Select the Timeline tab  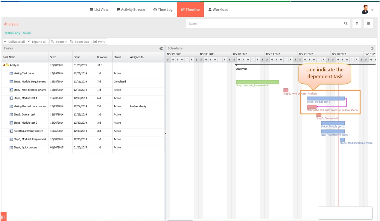coord(190,10)
